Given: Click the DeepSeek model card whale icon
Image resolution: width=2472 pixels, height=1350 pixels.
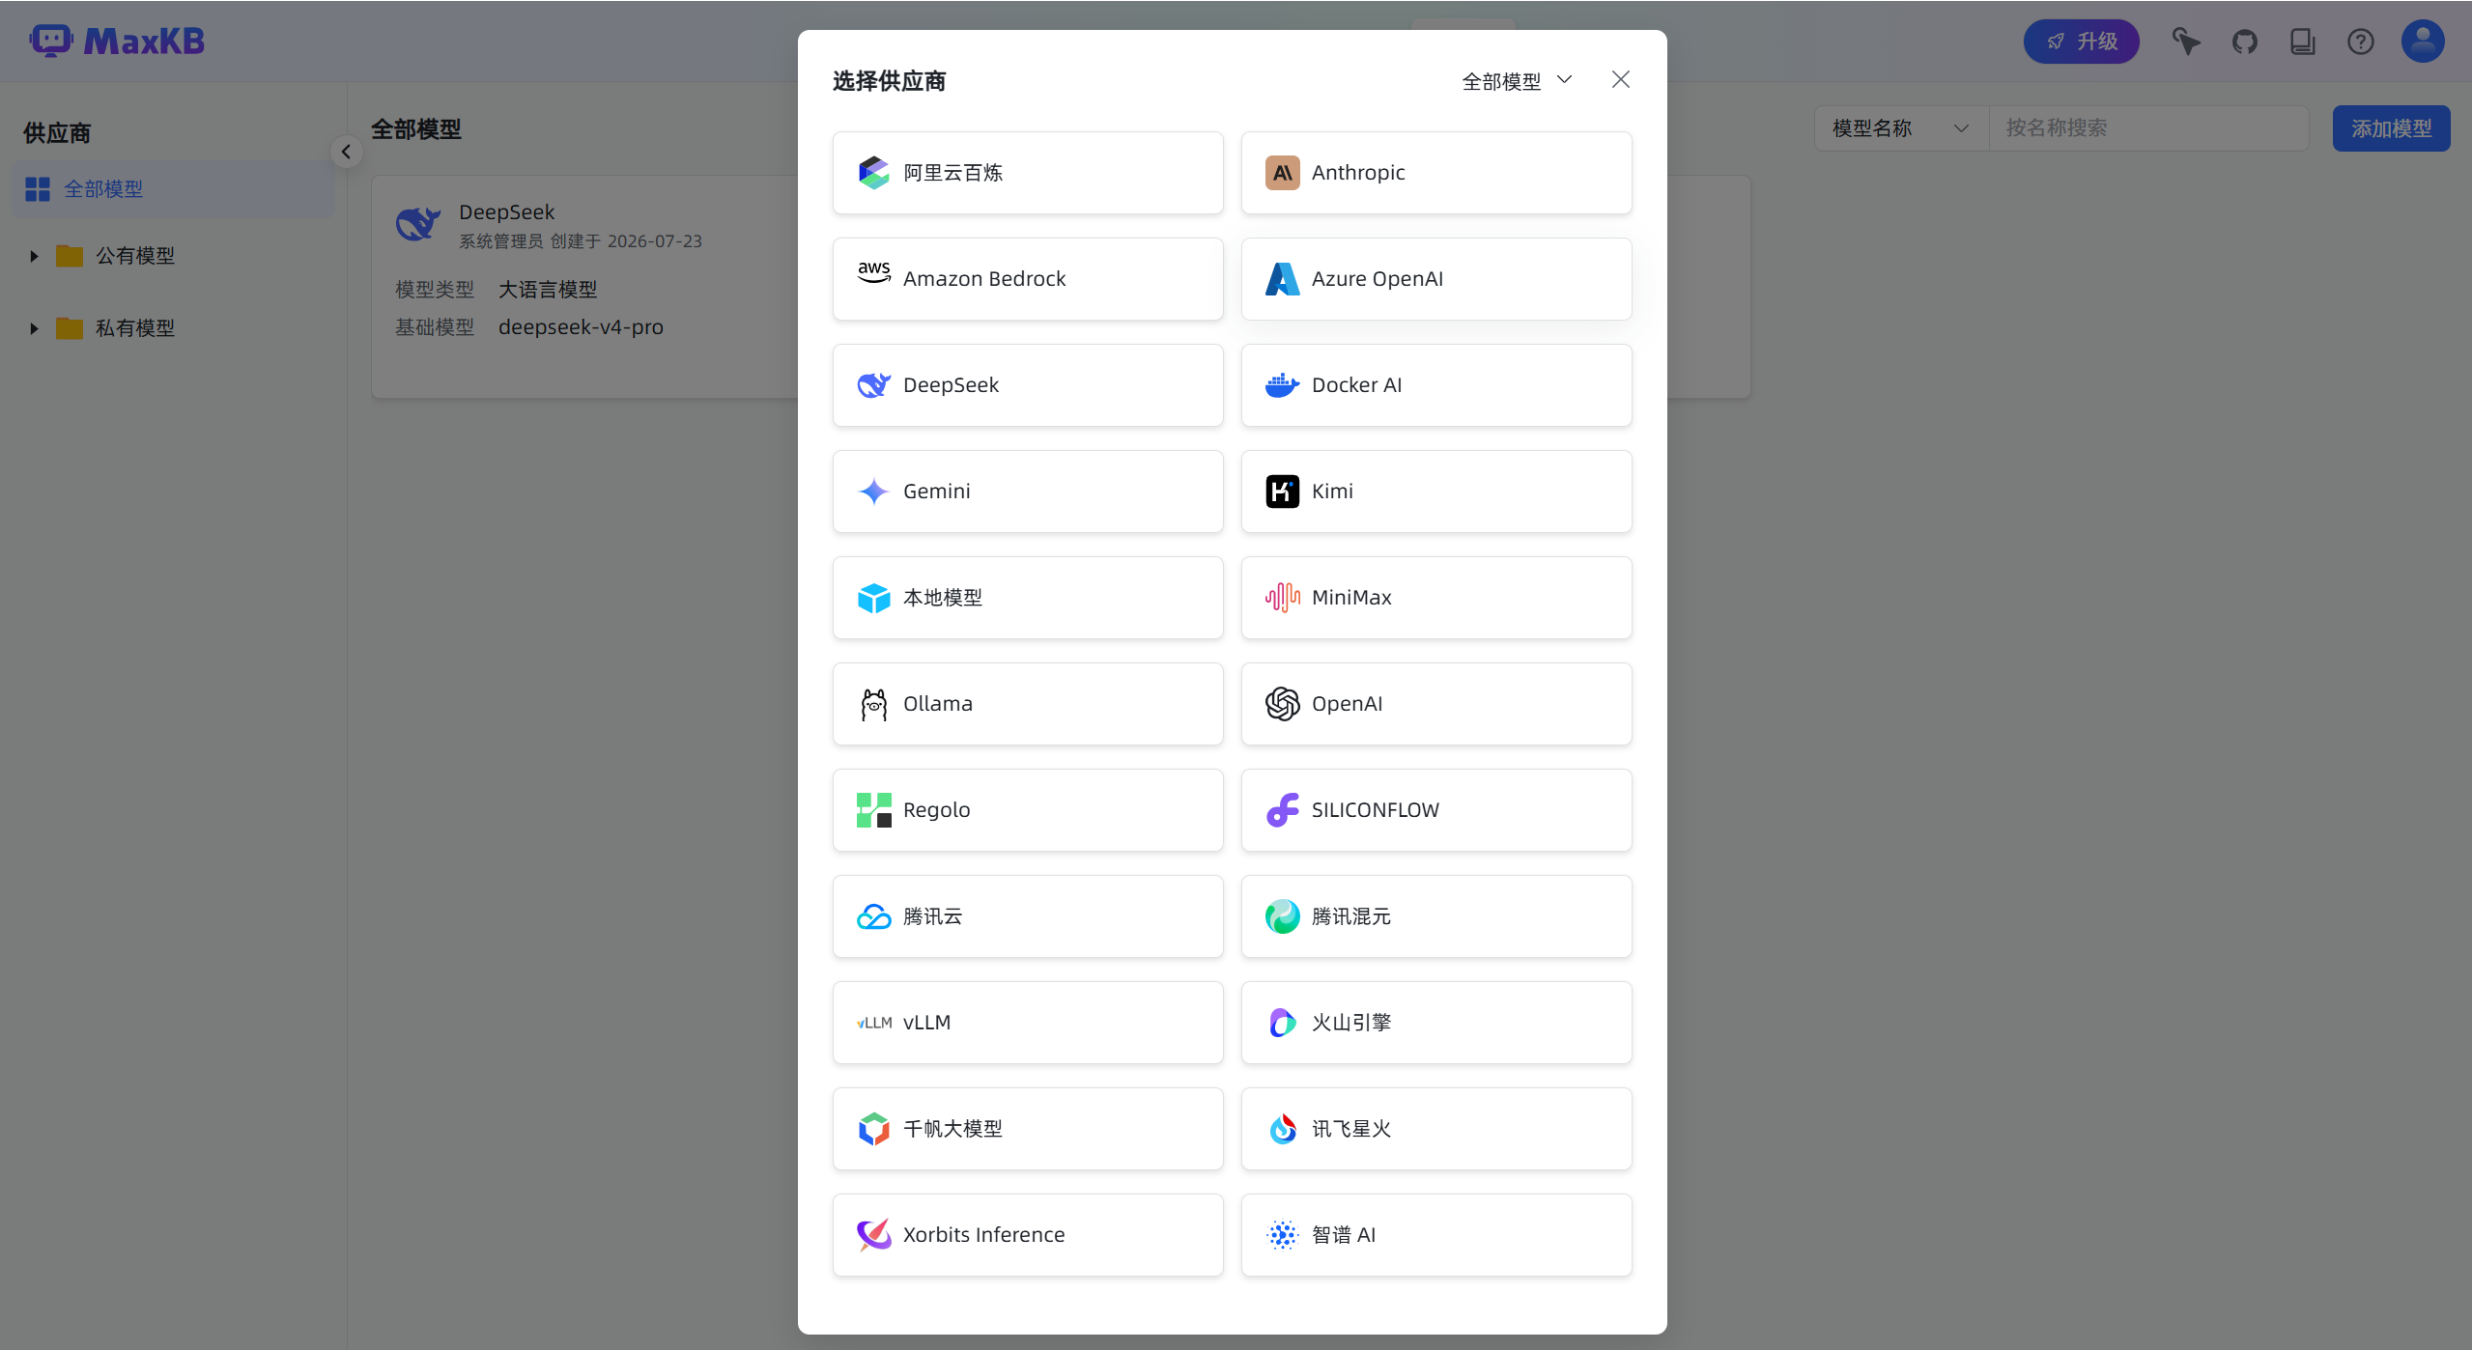Looking at the screenshot, I should tap(418, 224).
